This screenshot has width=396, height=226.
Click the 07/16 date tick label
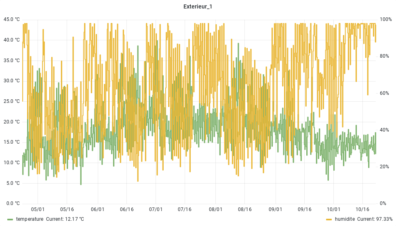184,209
